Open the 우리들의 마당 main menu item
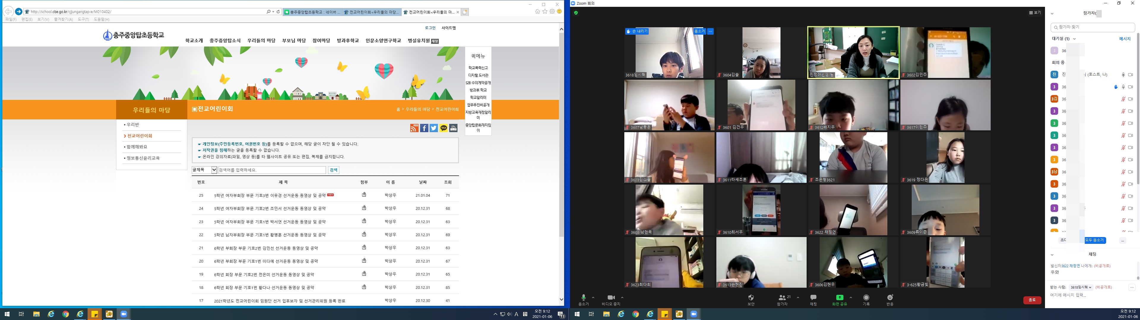The image size is (1140, 320). (x=261, y=41)
